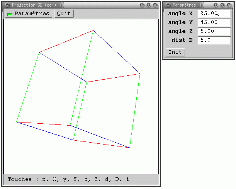Viewport: 236px width, 189px height.
Task: Click the angle X label
Action: [180, 14]
